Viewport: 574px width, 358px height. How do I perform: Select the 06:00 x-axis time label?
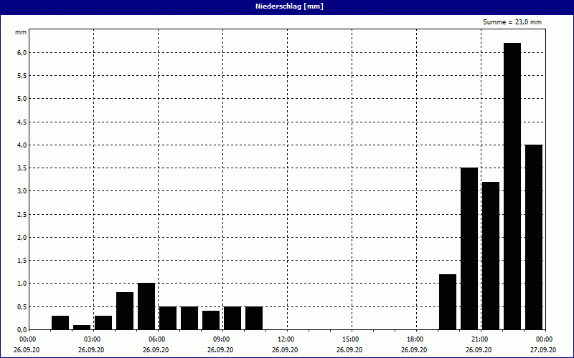tap(156, 339)
